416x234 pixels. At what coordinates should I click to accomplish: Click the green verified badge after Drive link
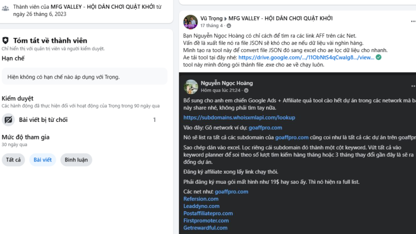pyautogui.click(x=379, y=58)
